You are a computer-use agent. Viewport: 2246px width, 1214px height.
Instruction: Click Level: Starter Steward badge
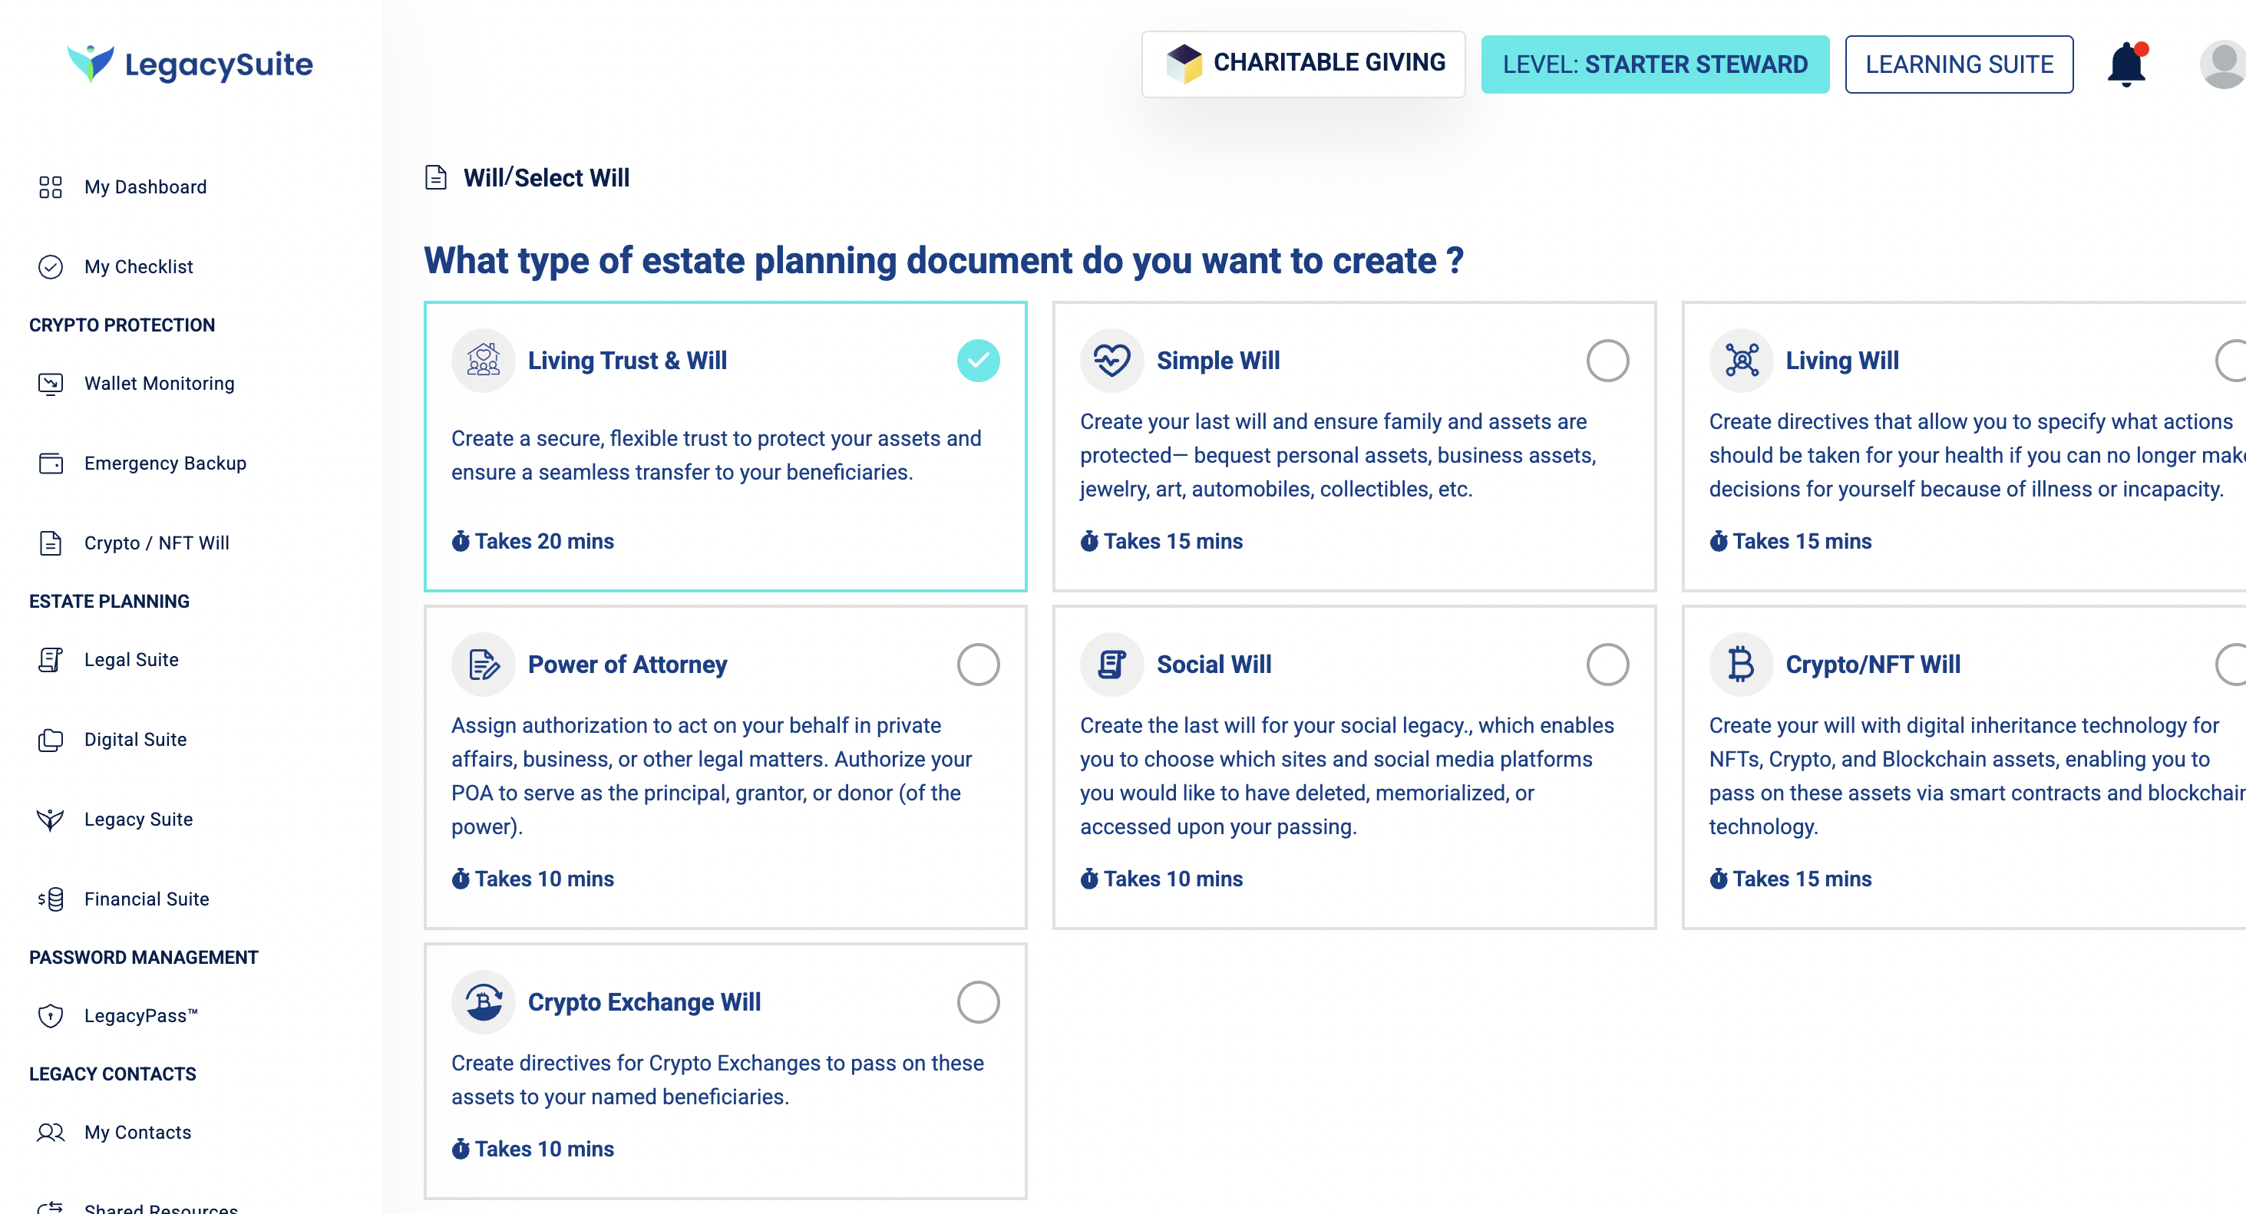tap(1654, 64)
